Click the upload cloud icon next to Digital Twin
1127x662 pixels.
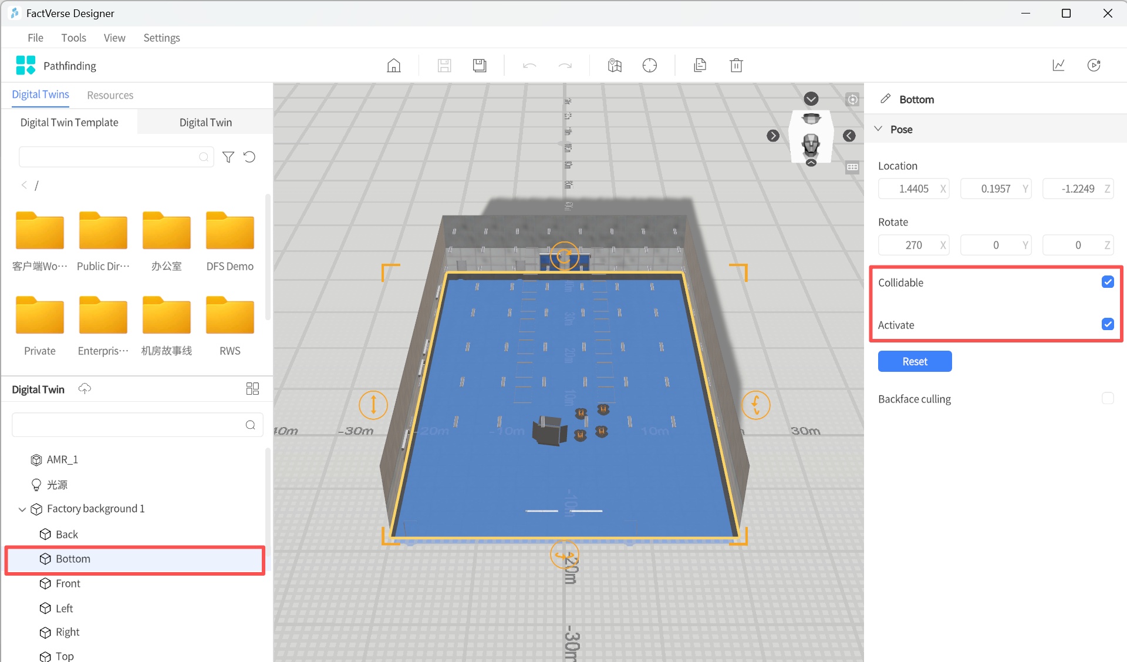[x=85, y=388]
